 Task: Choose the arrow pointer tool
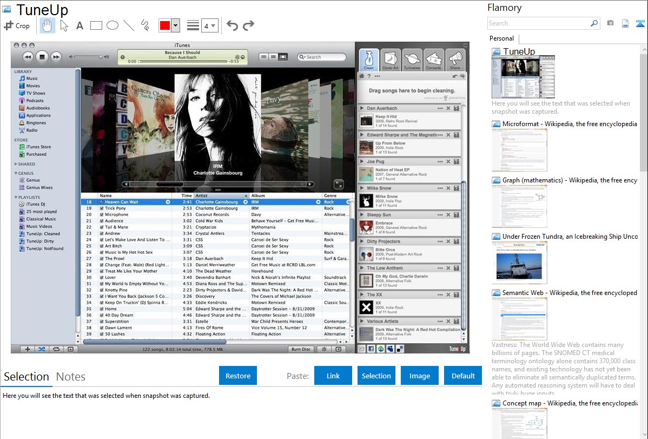(x=64, y=25)
